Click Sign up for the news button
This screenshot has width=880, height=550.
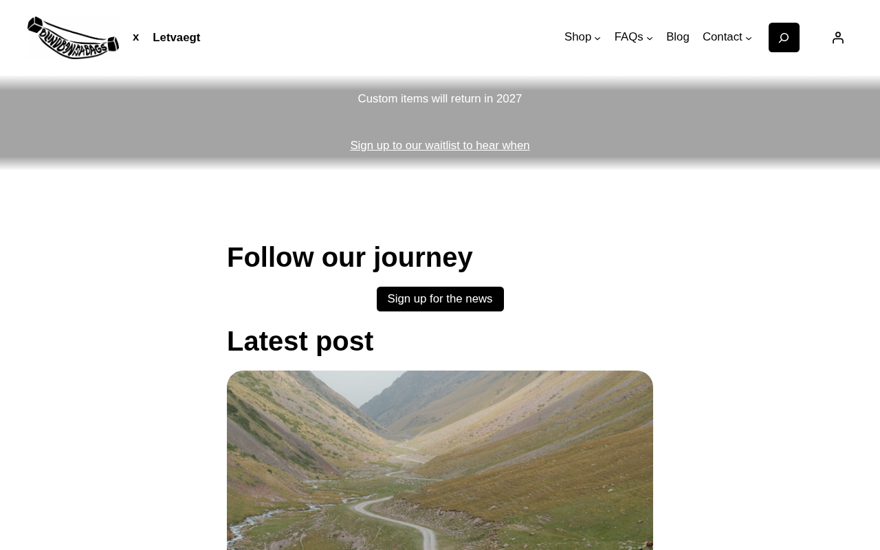tap(440, 299)
